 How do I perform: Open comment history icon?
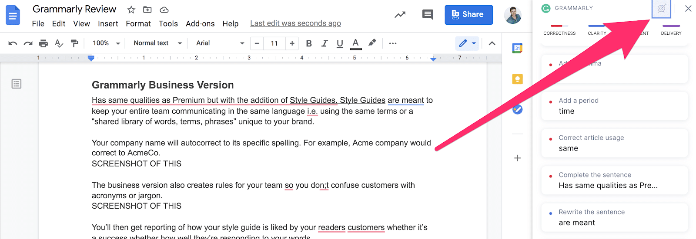coord(428,15)
